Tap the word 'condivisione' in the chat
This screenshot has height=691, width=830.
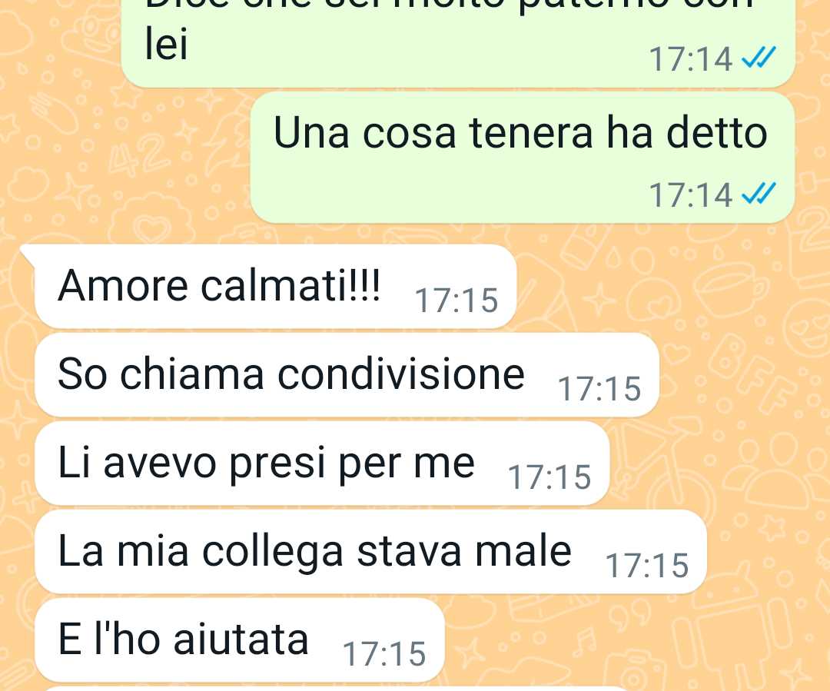(x=401, y=374)
